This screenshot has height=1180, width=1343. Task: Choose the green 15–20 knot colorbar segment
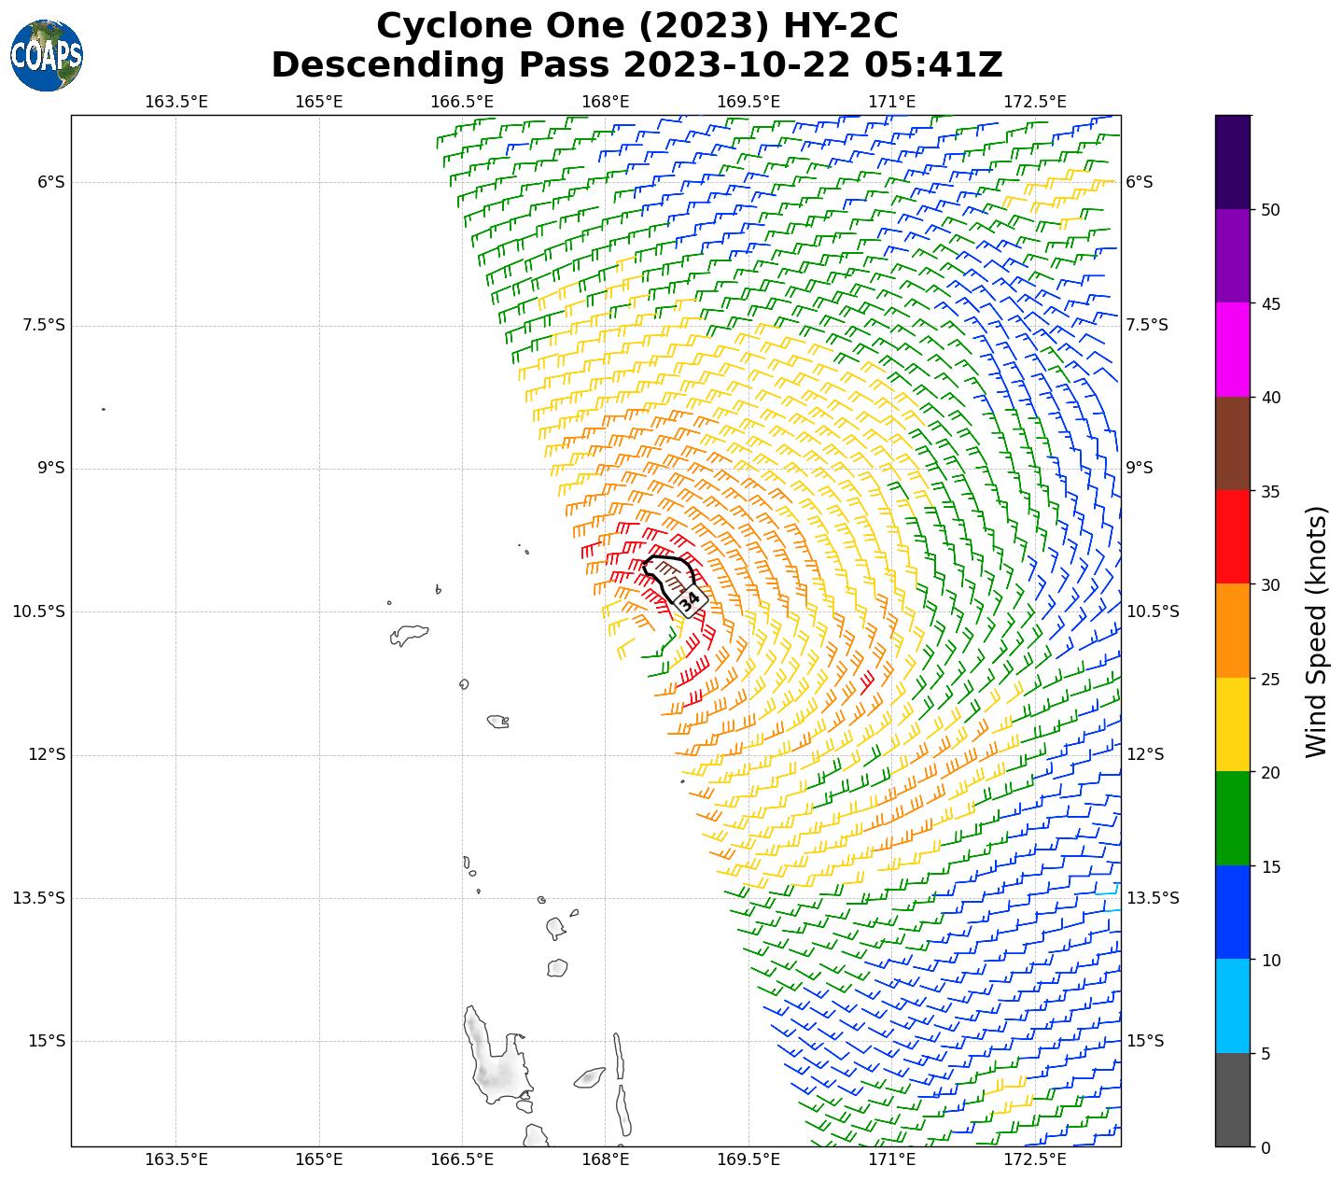tap(1232, 819)
